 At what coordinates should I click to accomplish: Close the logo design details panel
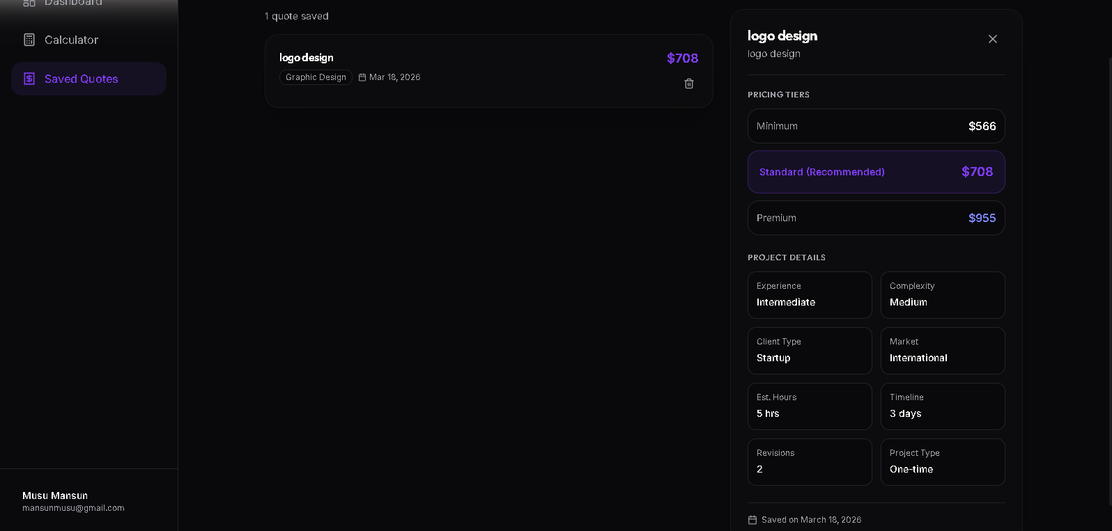(993, 39)
